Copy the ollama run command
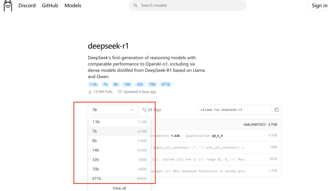The height and width of the screenshot is (191, 328). pos(276,110)
